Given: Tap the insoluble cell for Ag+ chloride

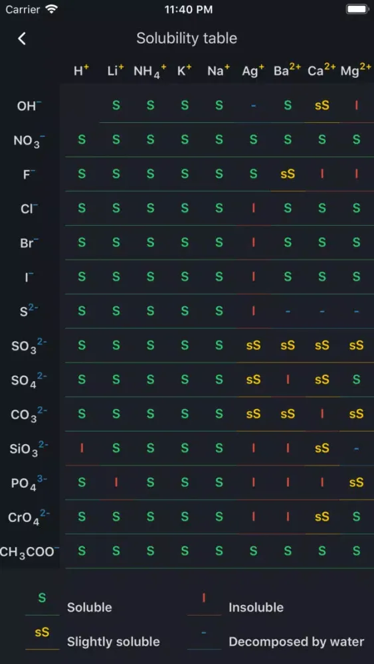Looking at the screenshot, I should pos(253,208).
